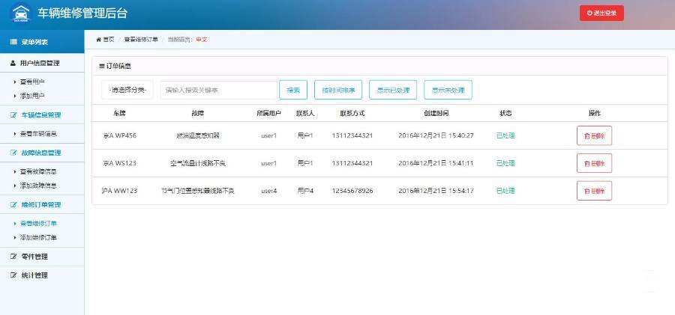Click fault text 节气门位置感知器线路不良
675x315 pixels.
tap(197, 191)
